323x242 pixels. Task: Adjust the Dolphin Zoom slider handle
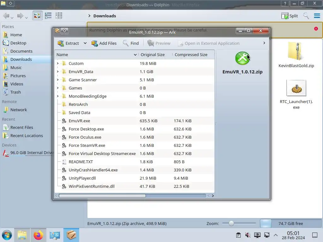[x=231, y=223]
